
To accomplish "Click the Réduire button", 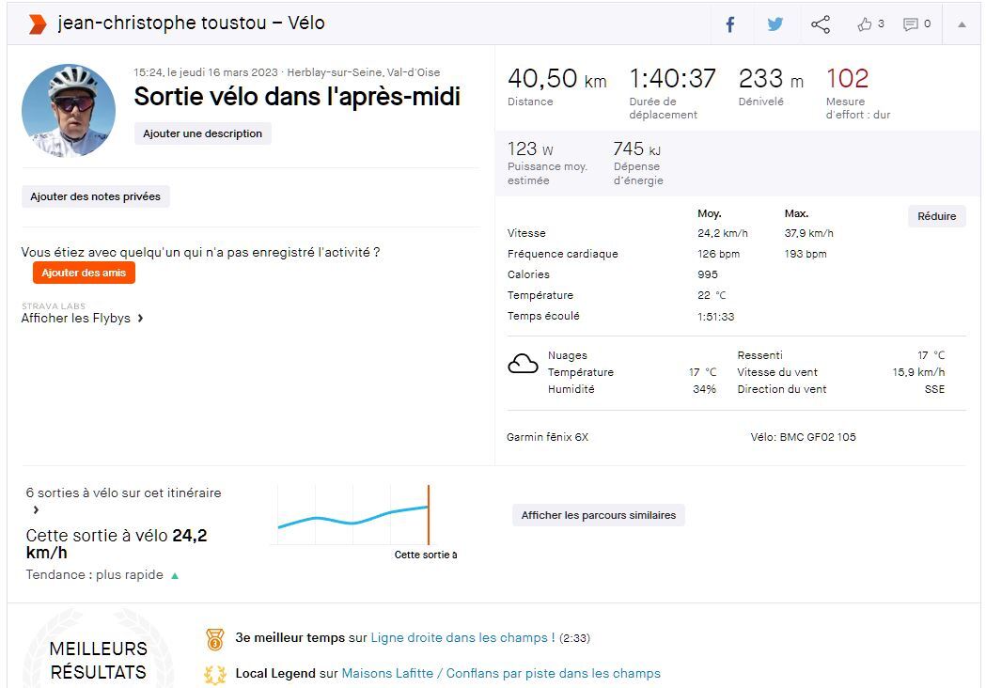I will [936, 216].
